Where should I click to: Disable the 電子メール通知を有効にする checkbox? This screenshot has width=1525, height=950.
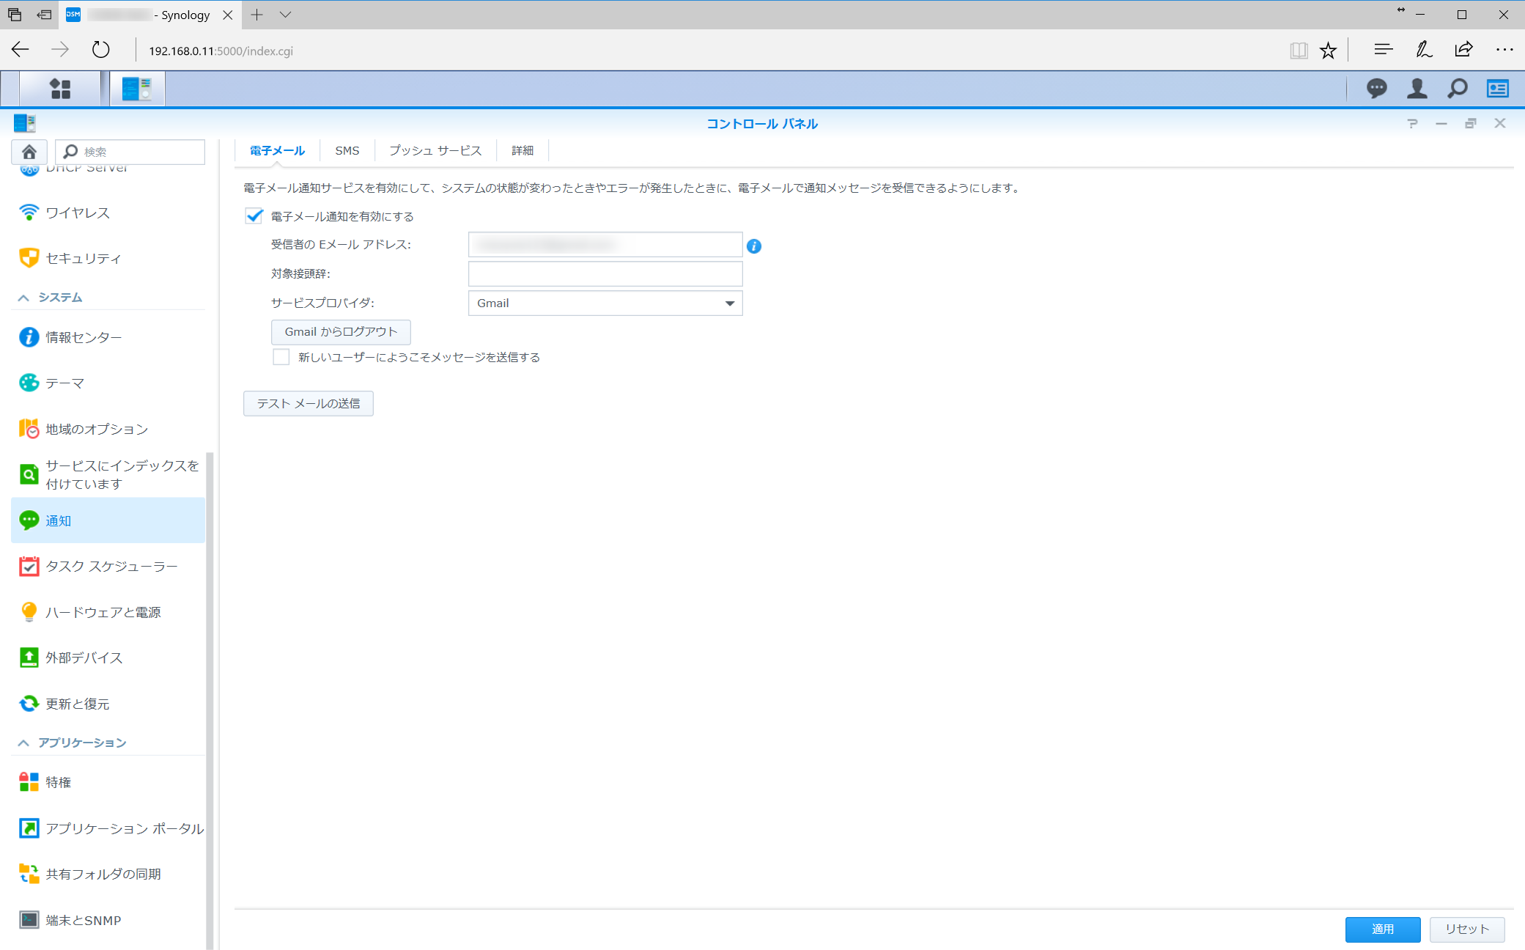254,216
